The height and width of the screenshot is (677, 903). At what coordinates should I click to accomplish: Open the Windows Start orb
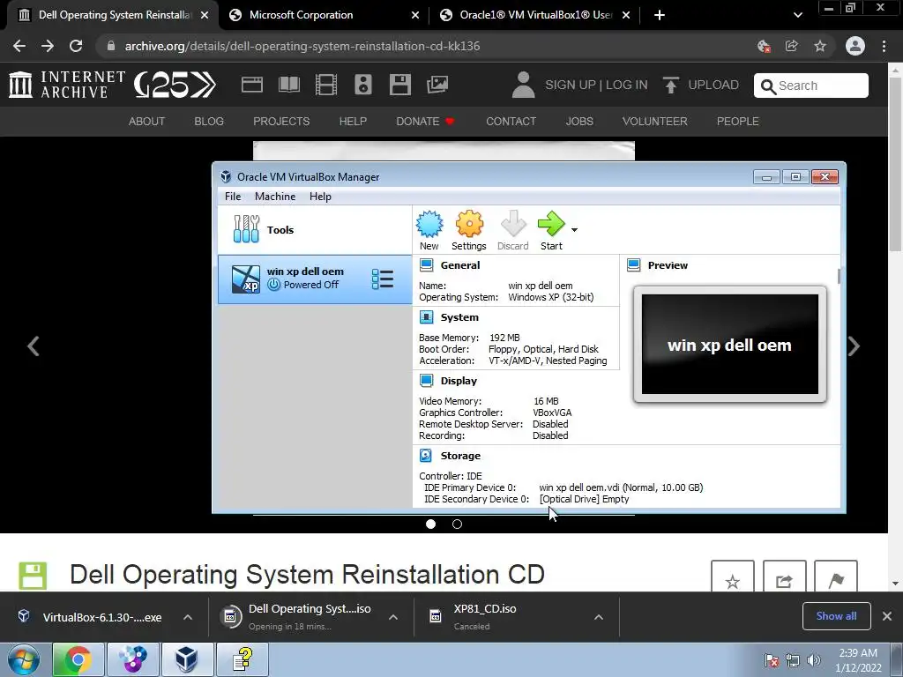(x=23, y=659)
